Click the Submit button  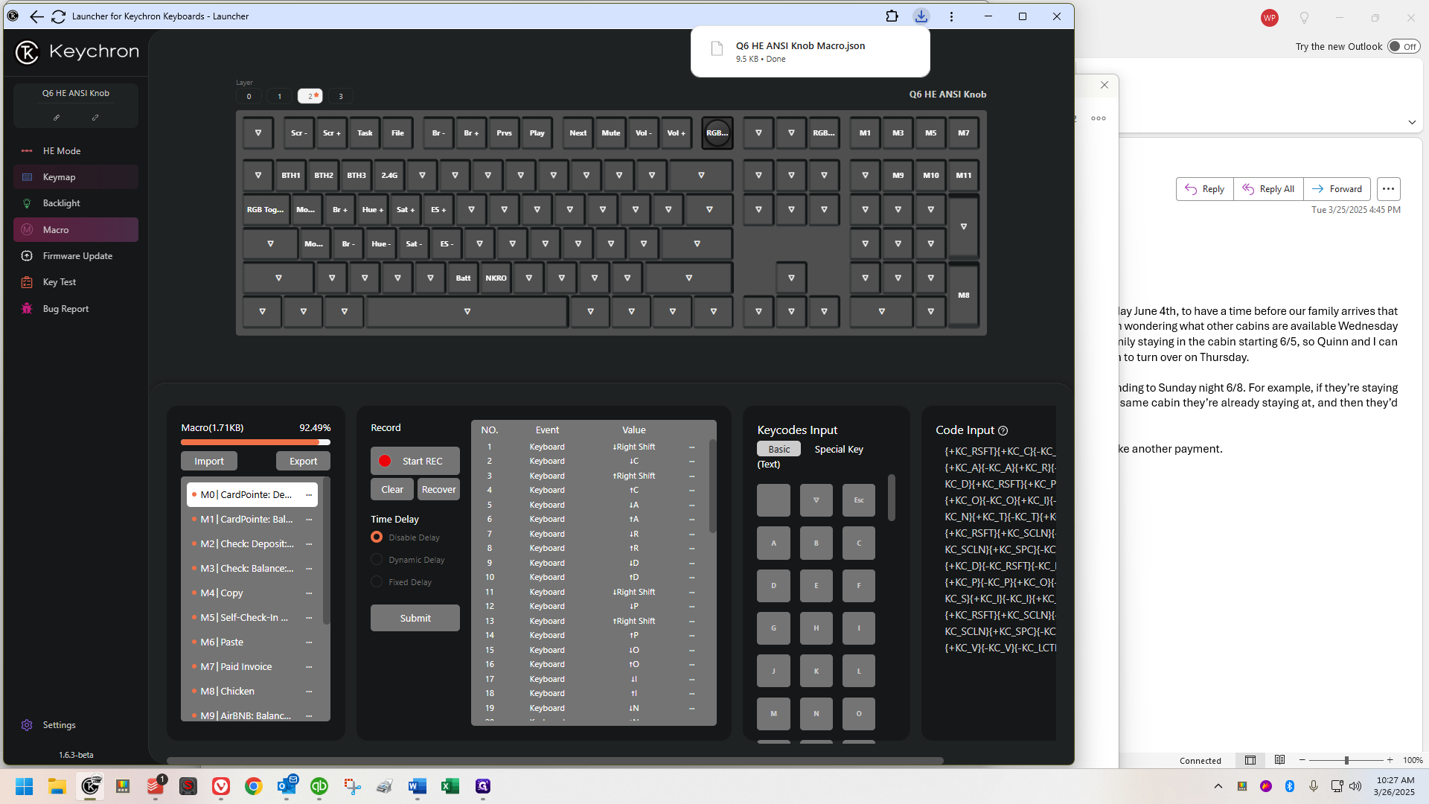(415, 619)
